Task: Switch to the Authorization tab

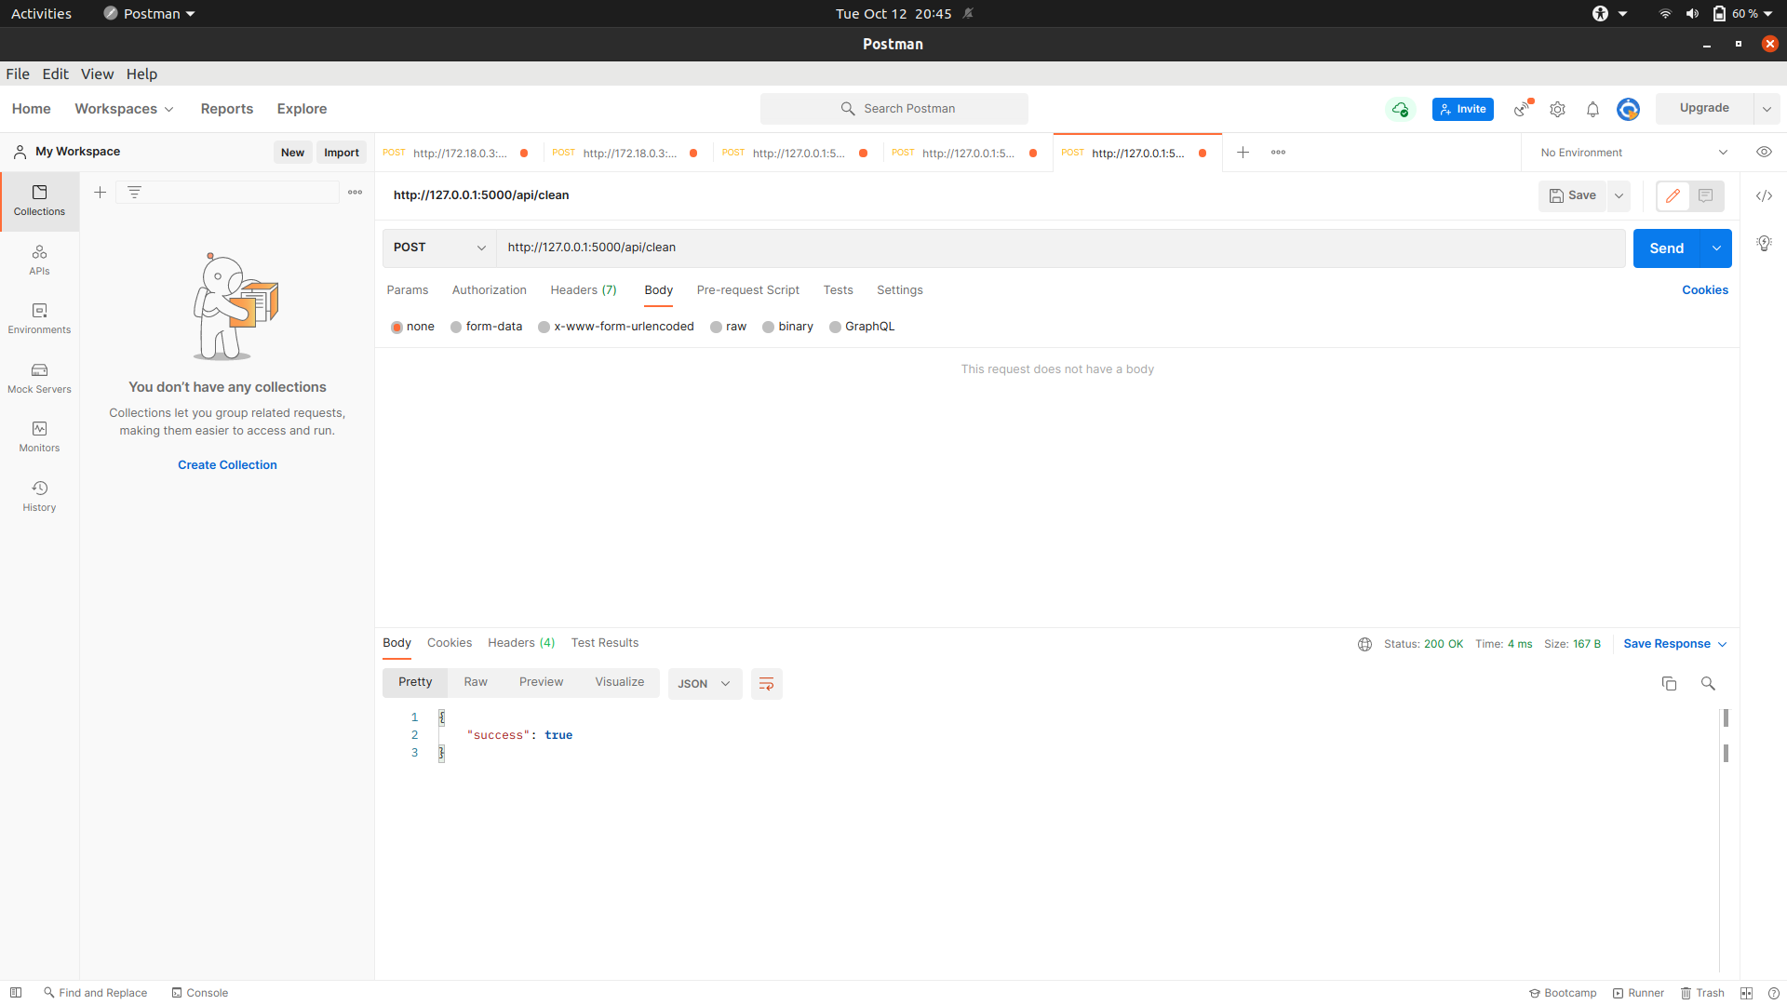Action: (x=489, y=290)
